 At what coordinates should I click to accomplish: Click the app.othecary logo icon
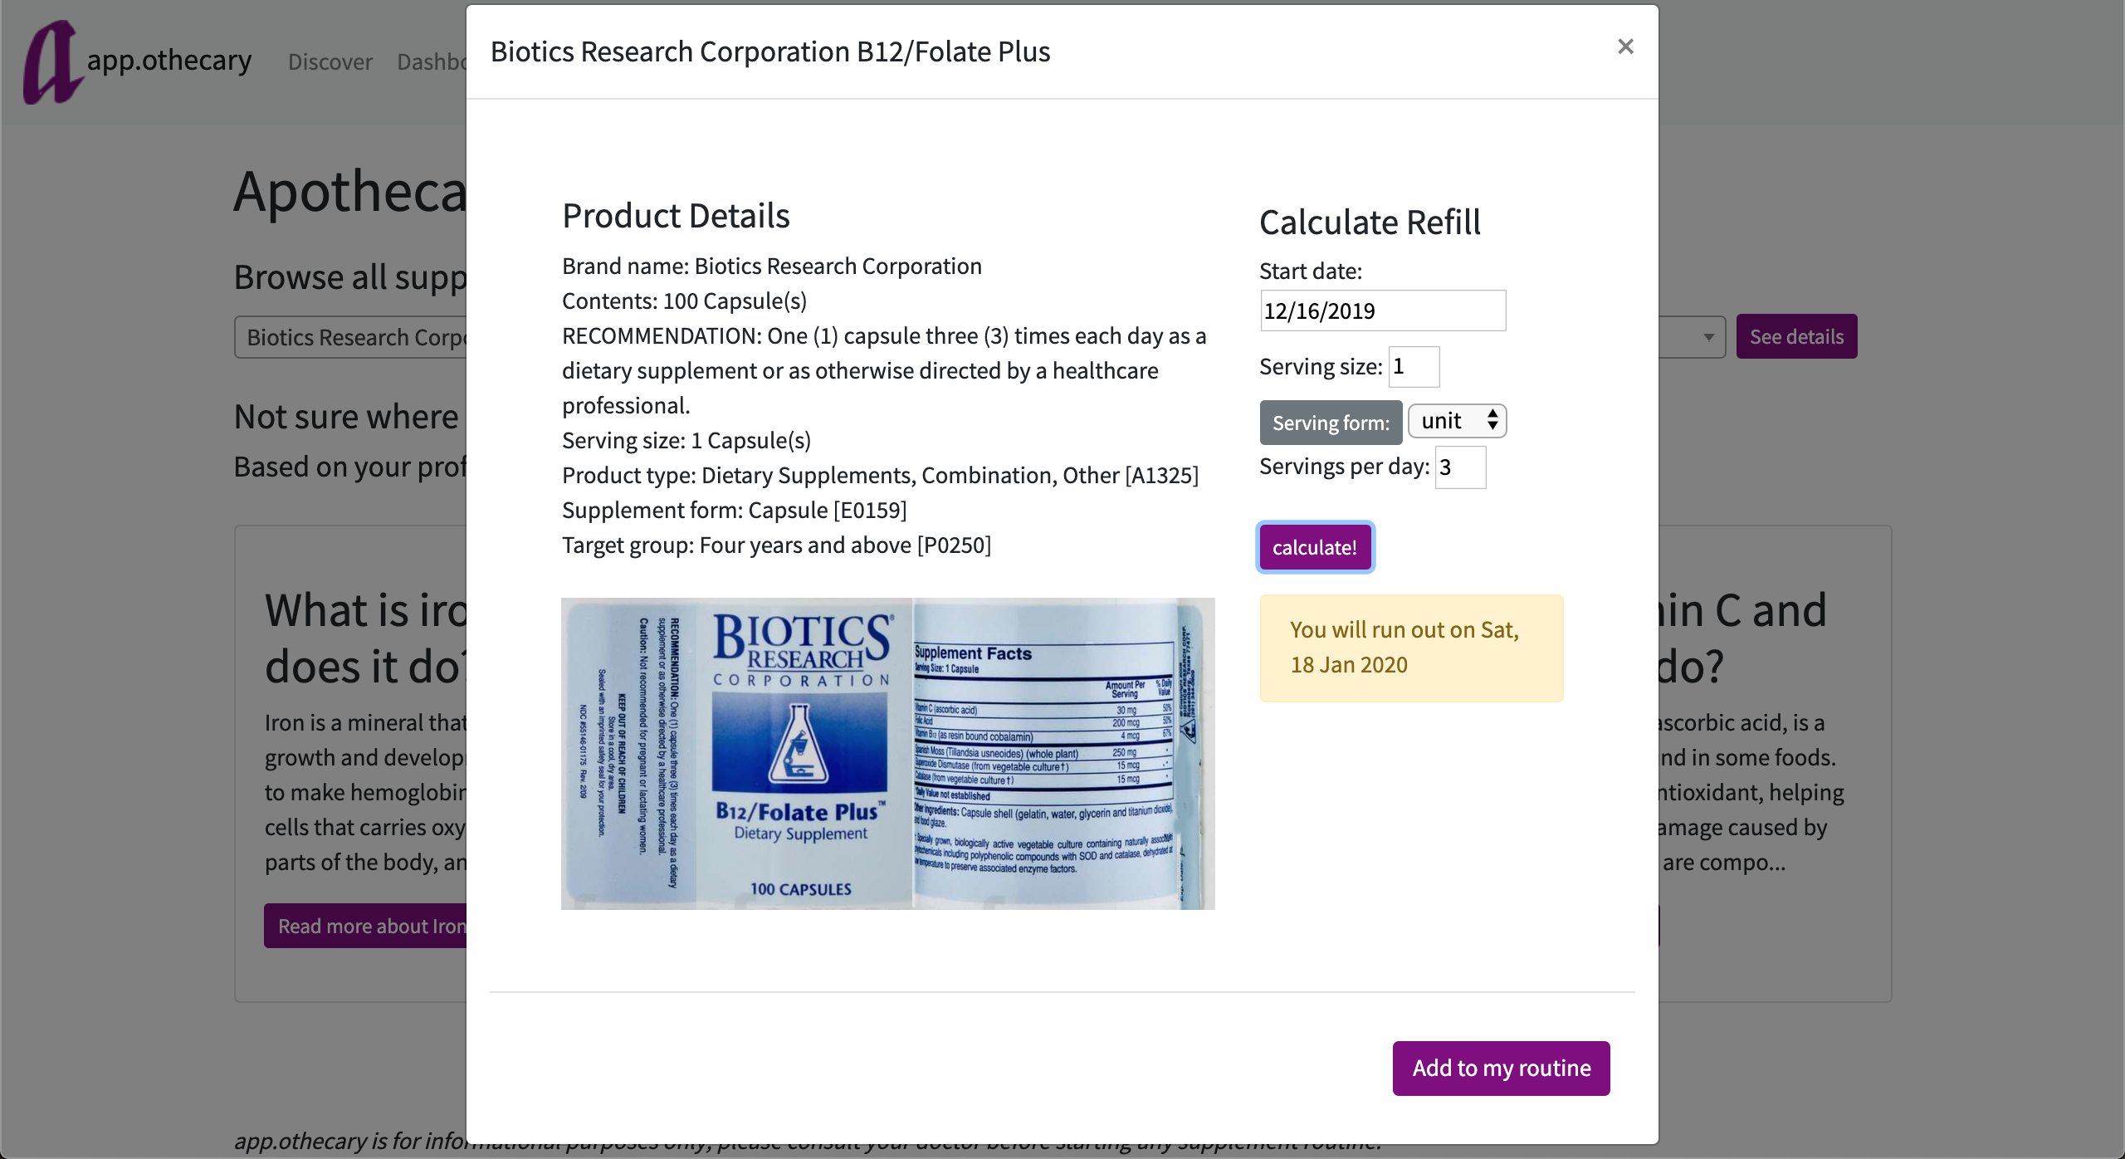(52, 62)
